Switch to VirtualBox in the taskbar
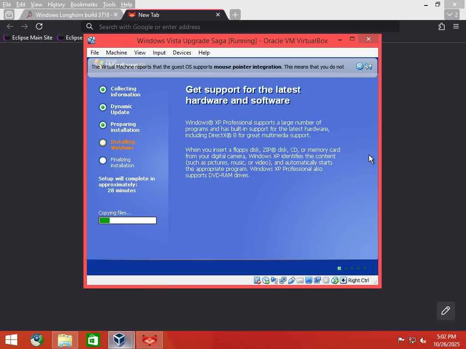Image resolution: width=466 pixels, height=349 pixels. [x=120, y=340]
